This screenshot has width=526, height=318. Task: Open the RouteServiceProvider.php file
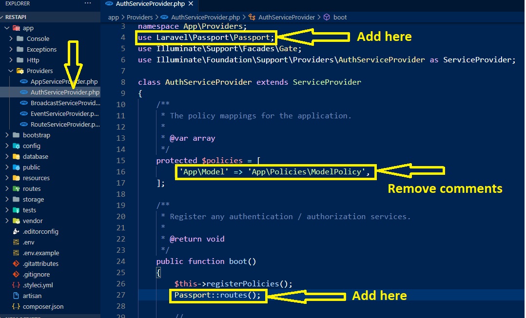(64, 125)
